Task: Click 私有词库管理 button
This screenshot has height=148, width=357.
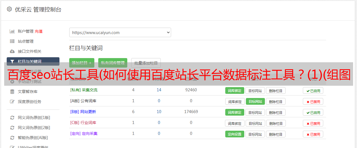Action: [x=113, y=63]
